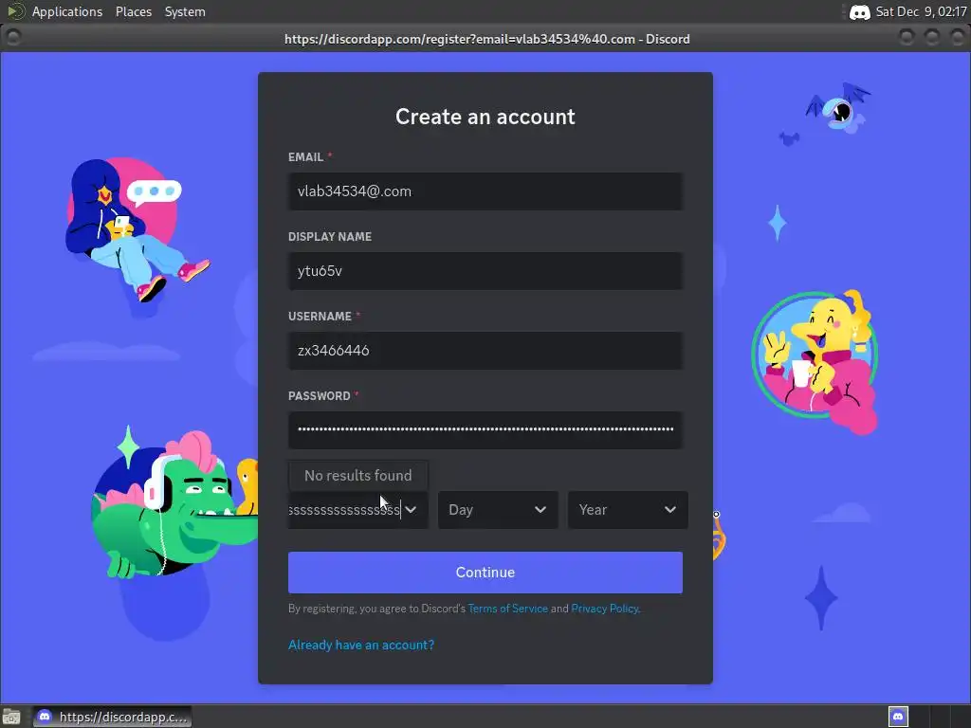Click the clock showing Sat Dec 9, 02:17

[x=921, y=11]
